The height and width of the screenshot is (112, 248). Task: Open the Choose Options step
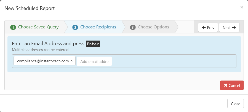pyautogui.click(x=153, y=27)
